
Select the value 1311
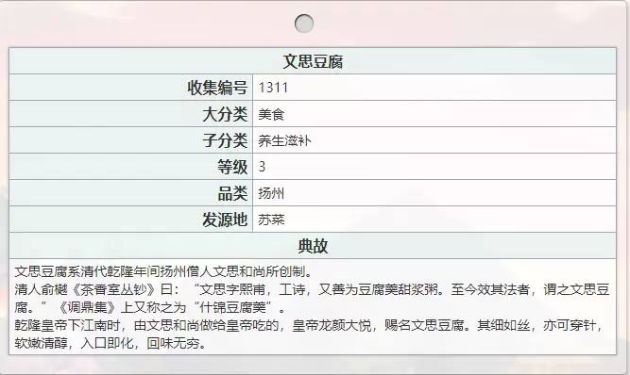[x=273, y=88]
